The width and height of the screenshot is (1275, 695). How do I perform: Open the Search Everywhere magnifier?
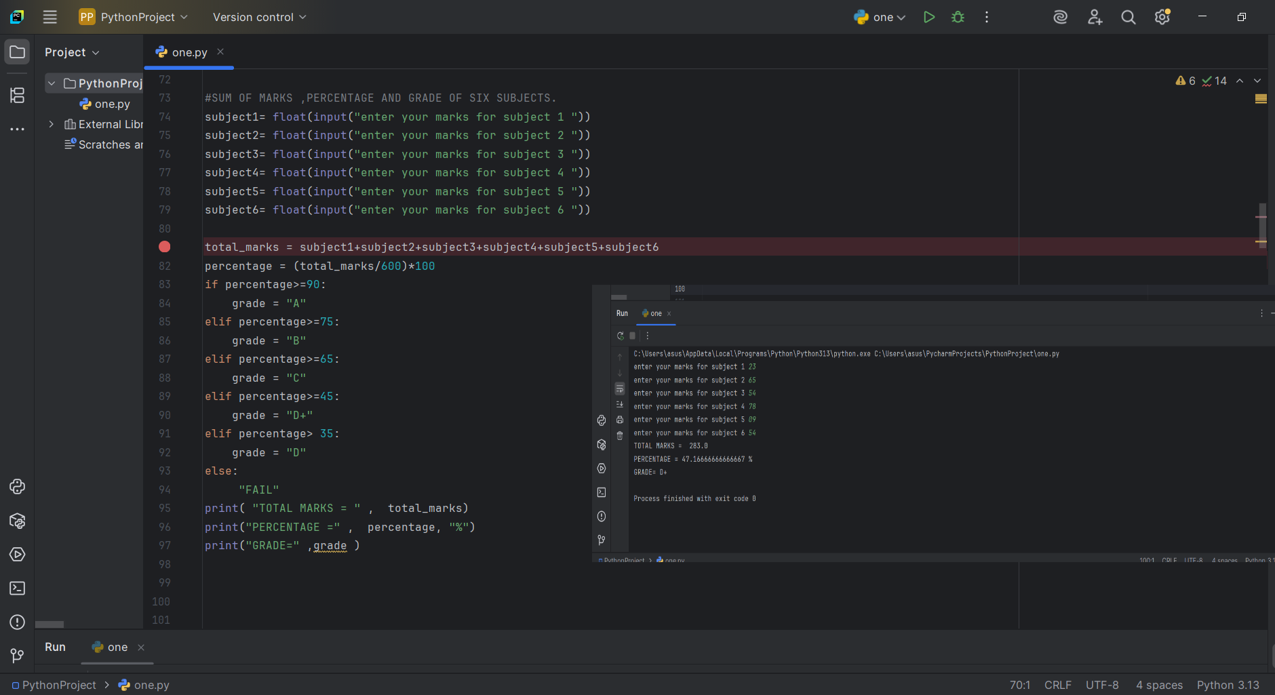tap(1128, 17)
